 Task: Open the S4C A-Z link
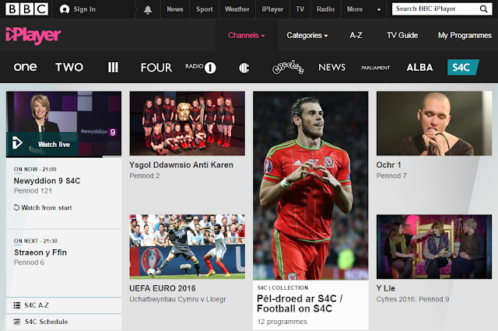(37, 305)
